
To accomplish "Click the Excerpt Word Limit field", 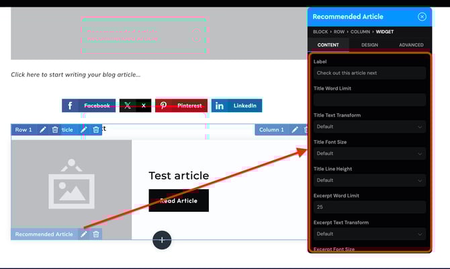I will pos(369,207).
